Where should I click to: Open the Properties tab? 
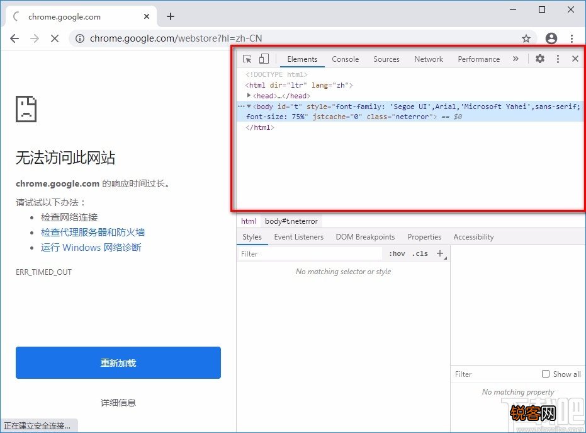coord(424,237)
